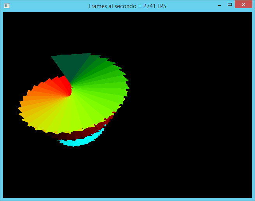Minimize the Frames al secondo window
The width and height of the screenshot is (255, 201).
219,5
